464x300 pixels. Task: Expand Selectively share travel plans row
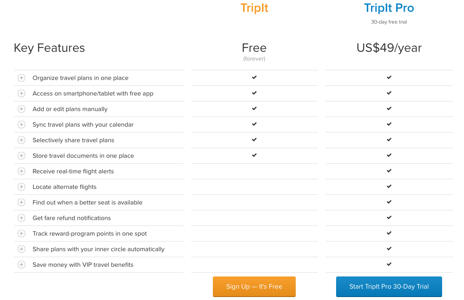click(21, 140)
